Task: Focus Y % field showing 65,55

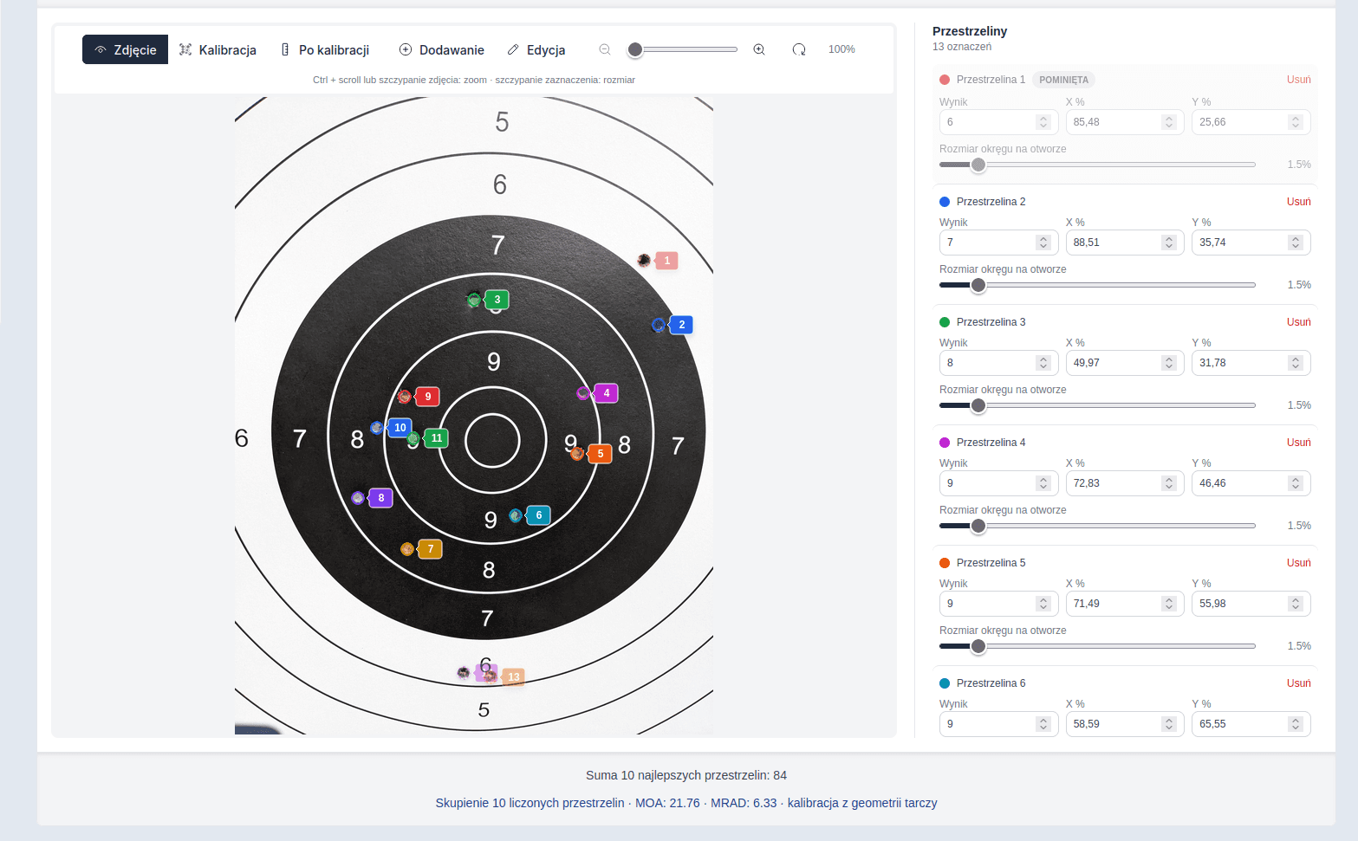Action: coord(1251,724)
